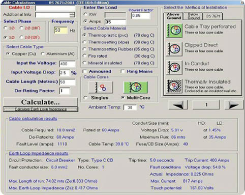The width and height of the screenshot is (245, 195).
Task: Choose Thermosetting (xlpe) cable material
Action: (x=84, y=42)
